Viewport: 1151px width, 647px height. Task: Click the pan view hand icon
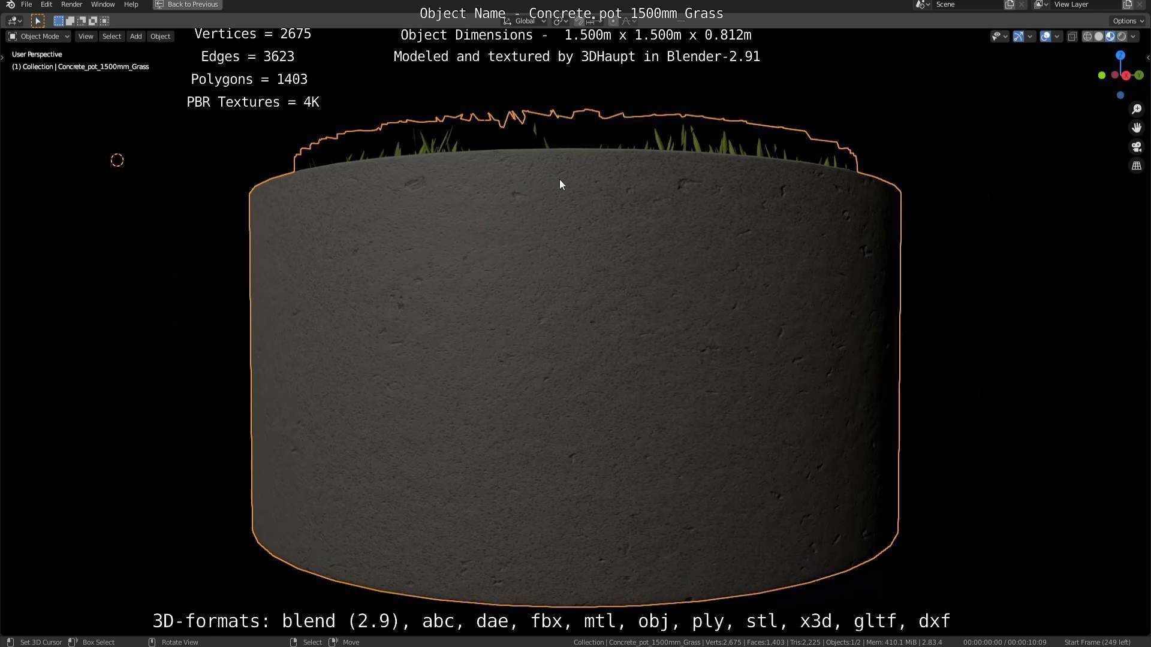click(x=1136, y=128)
